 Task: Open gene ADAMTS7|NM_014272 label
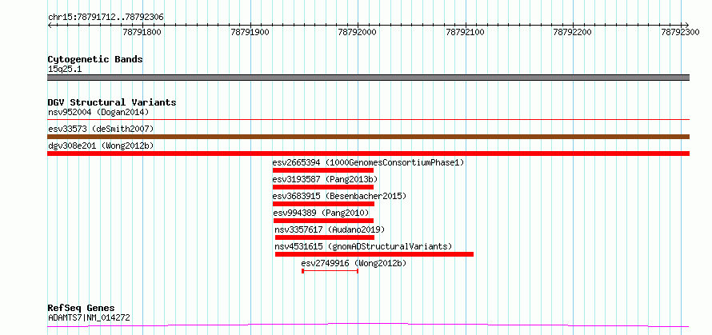pos(89,317)
